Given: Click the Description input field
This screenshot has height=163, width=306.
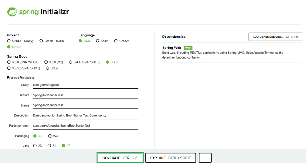Looking at the screenshot, I should coord(86,116).
